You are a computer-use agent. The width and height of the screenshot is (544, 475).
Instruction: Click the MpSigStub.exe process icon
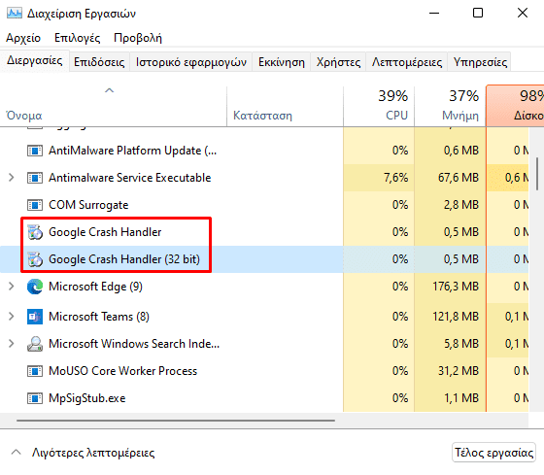(35, 398)
